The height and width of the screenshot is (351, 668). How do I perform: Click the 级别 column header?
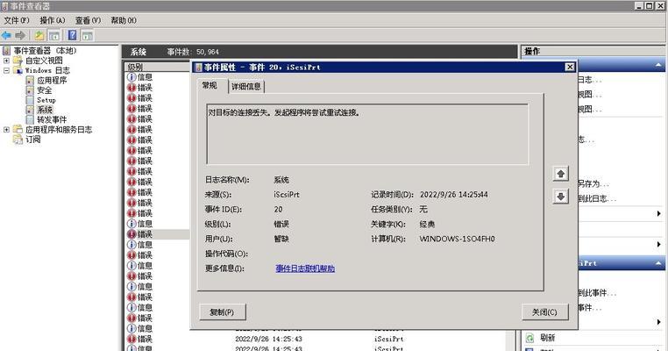[158, 67]
